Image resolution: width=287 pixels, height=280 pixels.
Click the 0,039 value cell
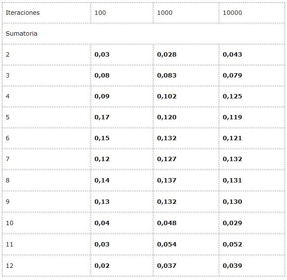point(232,266)
